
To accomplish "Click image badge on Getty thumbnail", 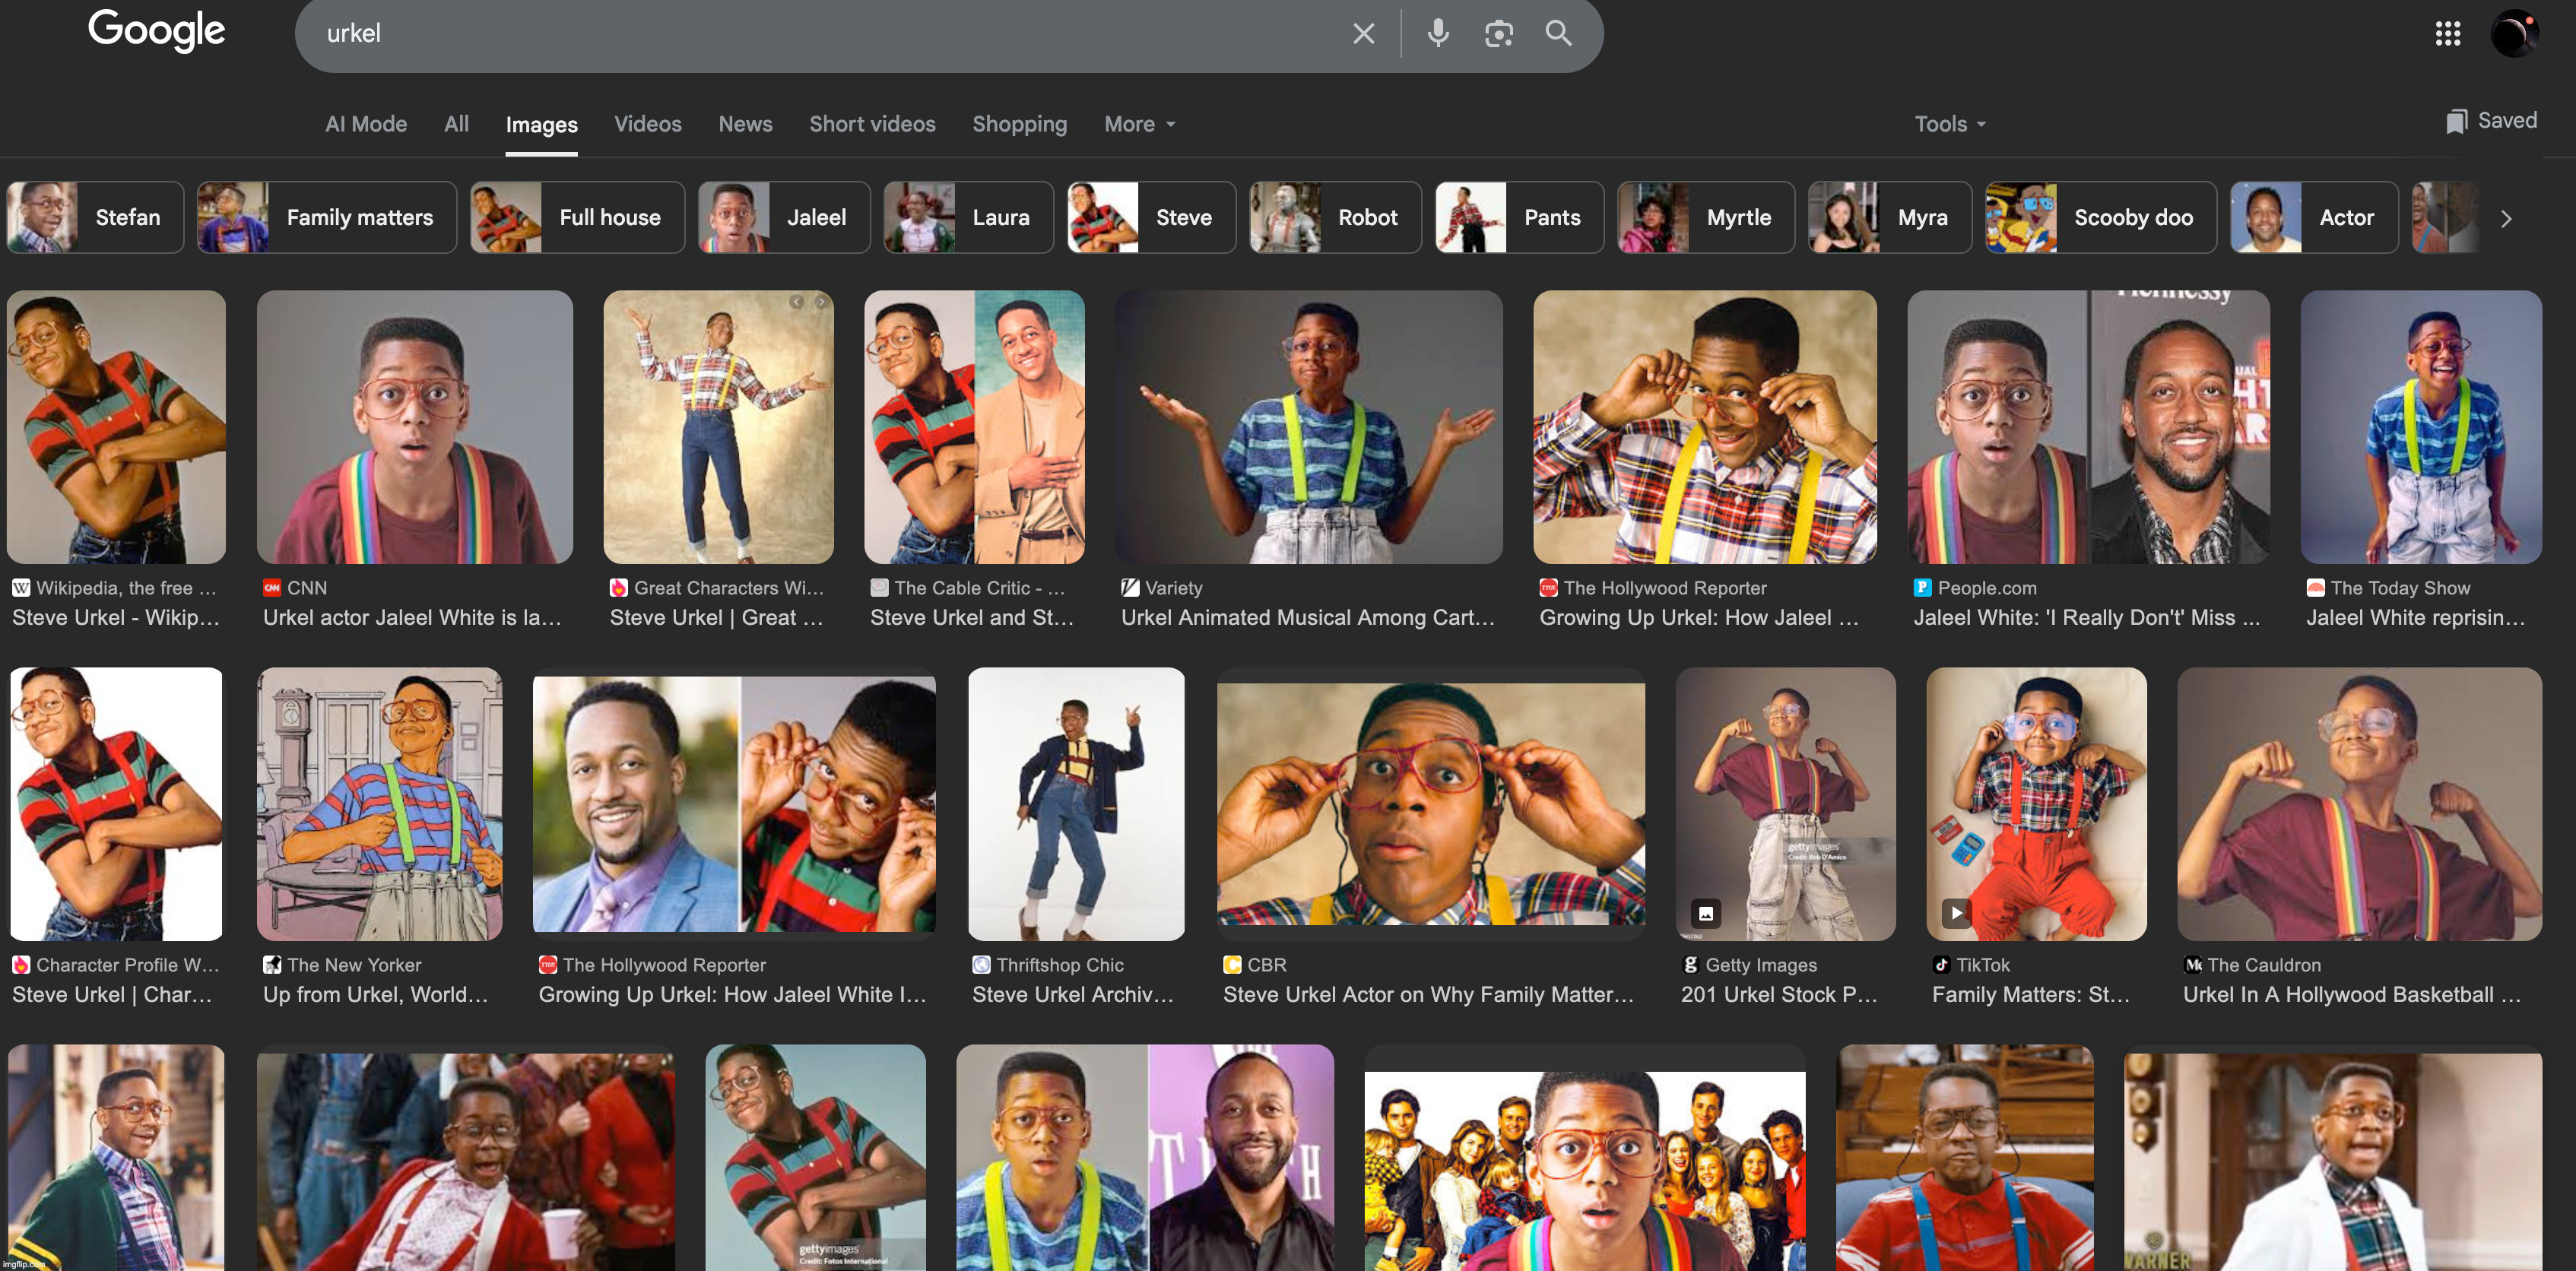I will click(x=1705, y=913).
